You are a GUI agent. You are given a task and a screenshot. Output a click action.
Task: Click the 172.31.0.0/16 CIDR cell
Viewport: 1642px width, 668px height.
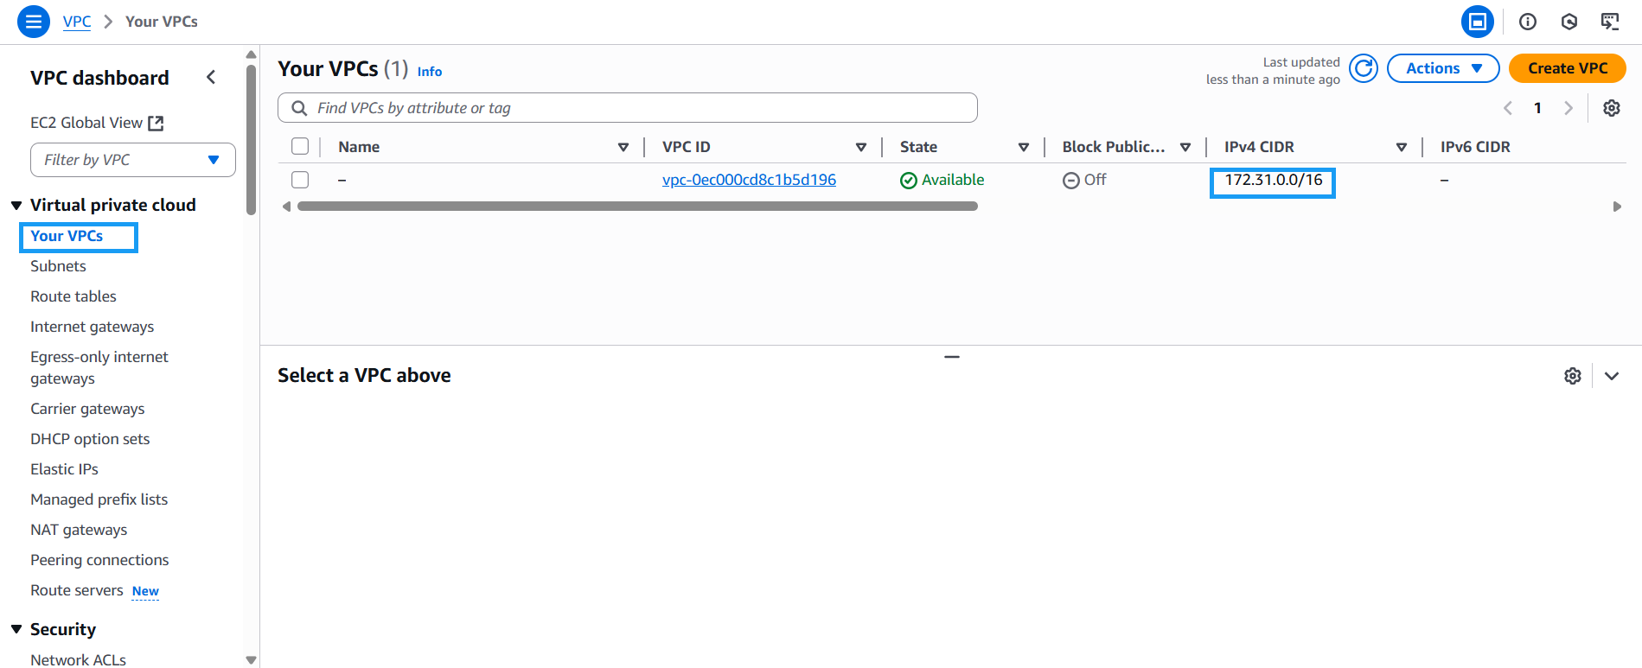[x=1273, y=180]
